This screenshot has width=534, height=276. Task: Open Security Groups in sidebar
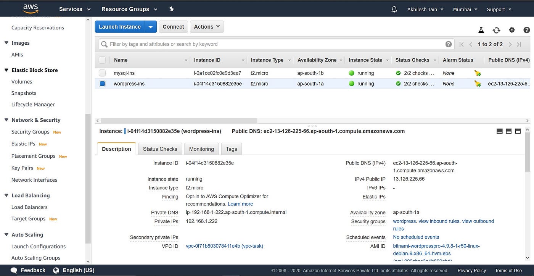tap(31, 132)
